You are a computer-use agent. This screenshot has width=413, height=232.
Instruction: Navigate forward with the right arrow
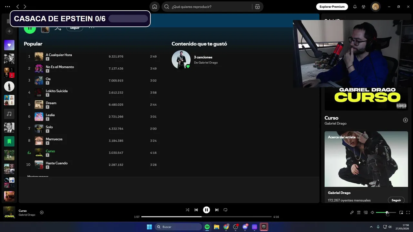click(25, 7)
